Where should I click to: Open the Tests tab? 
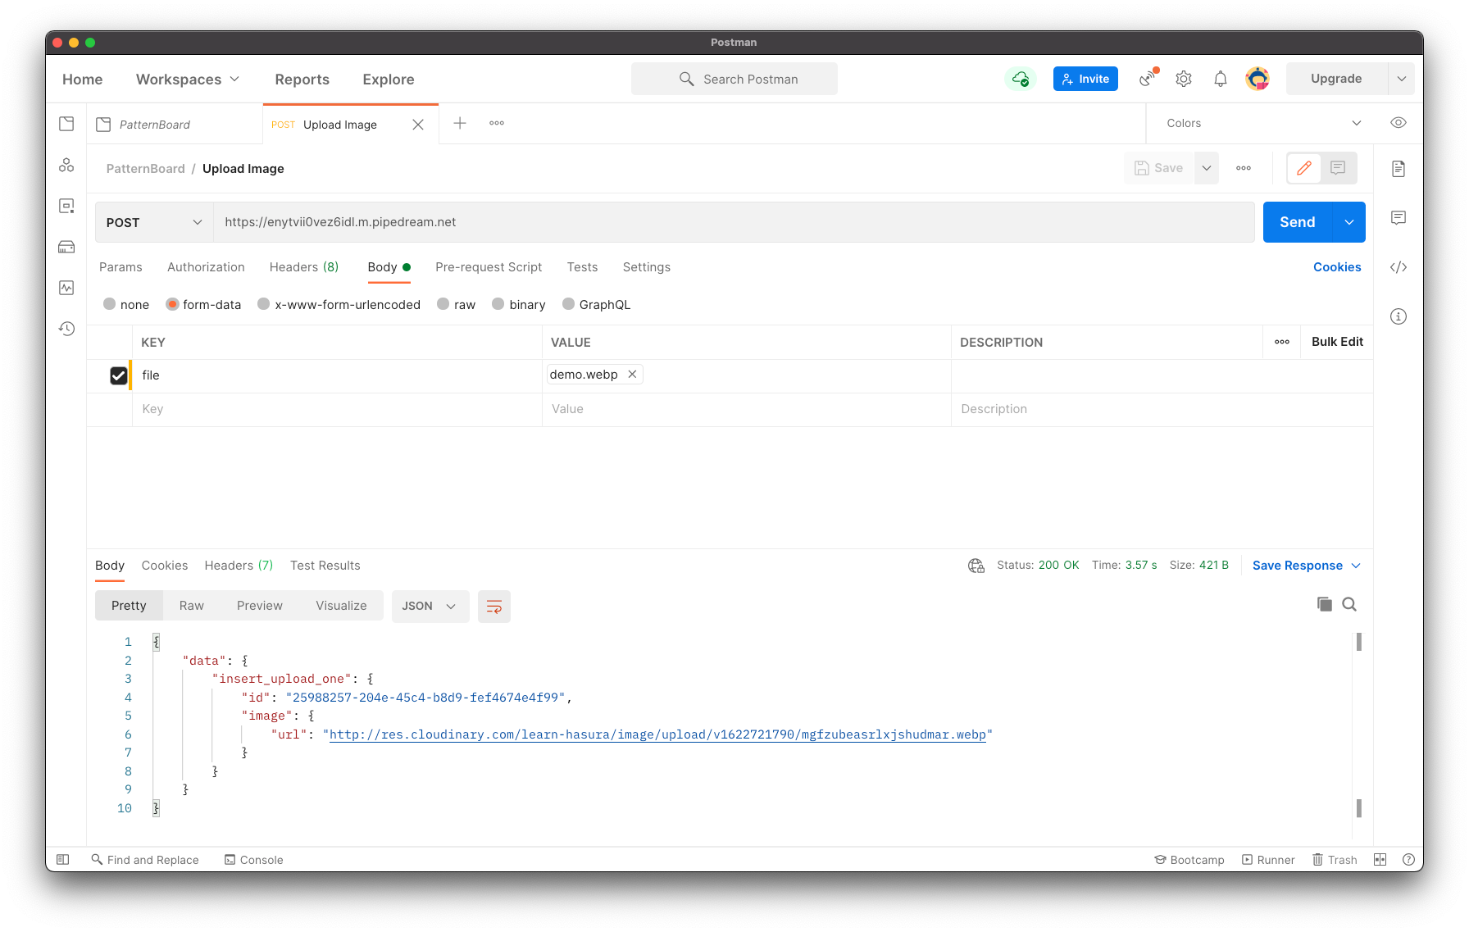tap(582, 267)
